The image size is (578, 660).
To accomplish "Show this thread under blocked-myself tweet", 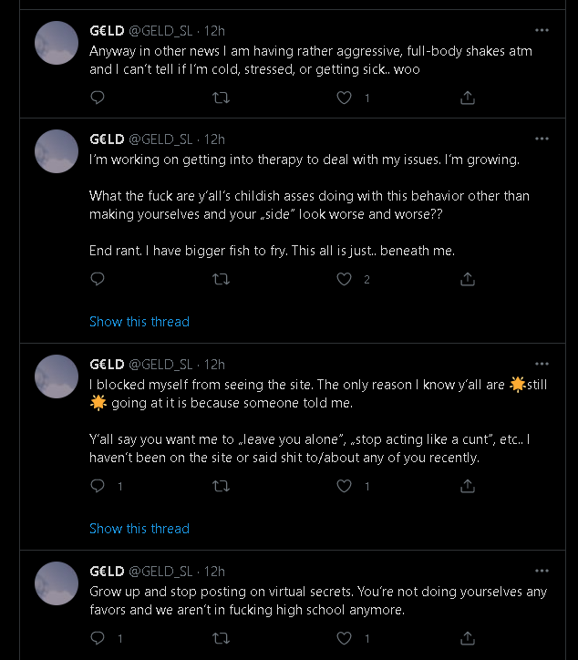I will tap(139, 529).
